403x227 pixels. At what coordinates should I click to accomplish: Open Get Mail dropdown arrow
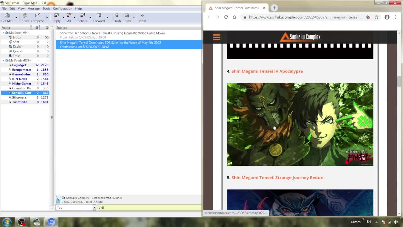(x=16, y=18)
